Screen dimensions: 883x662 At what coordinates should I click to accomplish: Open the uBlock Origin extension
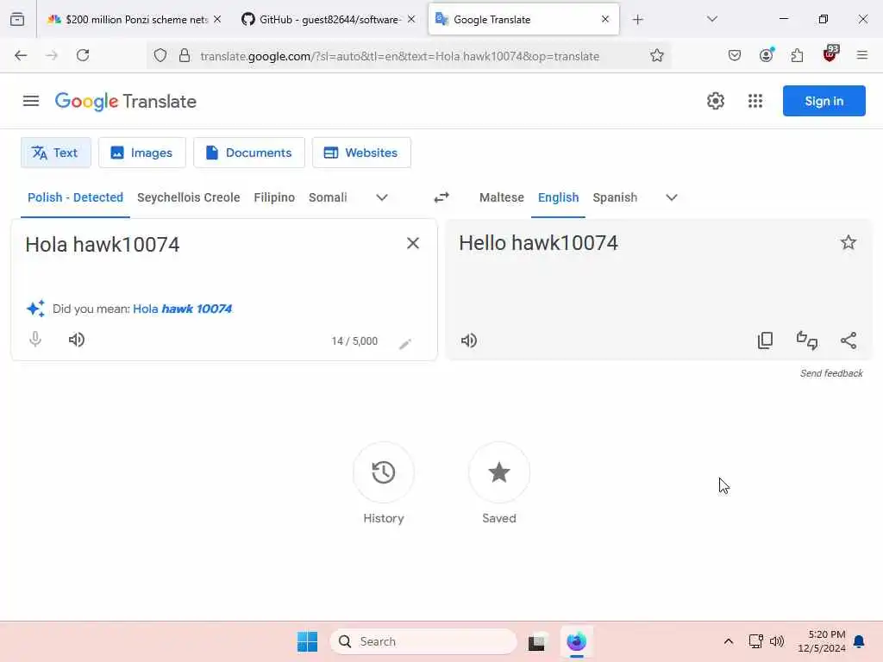click(x=830, y=54)
